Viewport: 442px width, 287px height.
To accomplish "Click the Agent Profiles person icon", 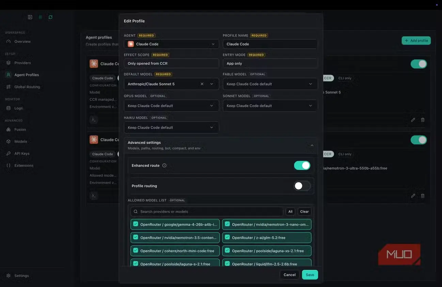I will point(9,75).
